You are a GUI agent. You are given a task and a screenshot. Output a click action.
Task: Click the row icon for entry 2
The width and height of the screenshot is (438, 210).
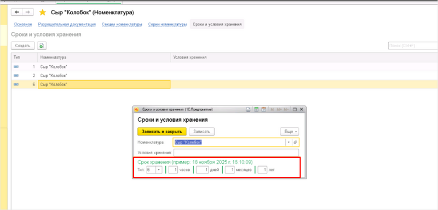16,76
